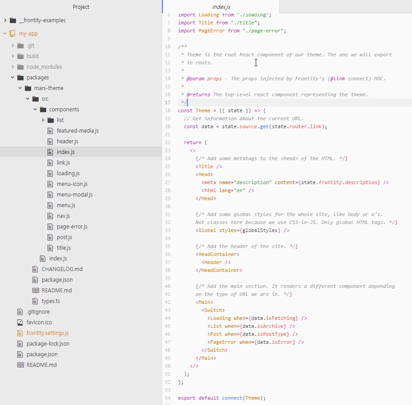Click the Project panel header
The width and height of the screenshot is (412, 405).
[x=81, y=7]
